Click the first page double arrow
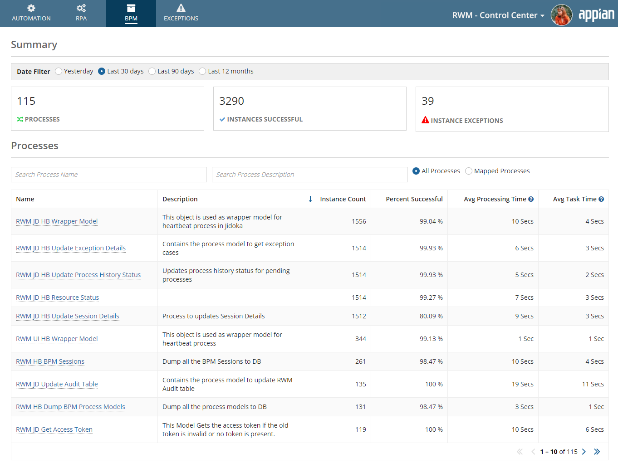The height and width of the screenshot is (473, 618). (x=520, y=452)
